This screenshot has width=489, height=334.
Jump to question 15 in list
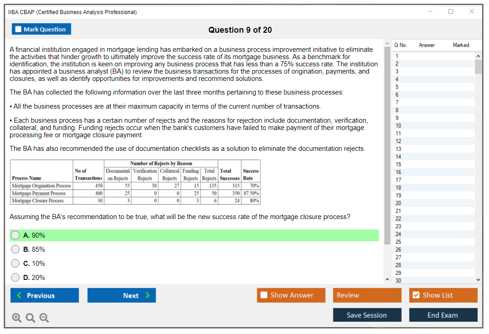398,165
